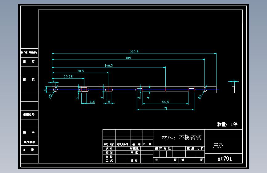The image size is (267, 173).
Task: Click the 第 page number label
Action: (183, 160)
